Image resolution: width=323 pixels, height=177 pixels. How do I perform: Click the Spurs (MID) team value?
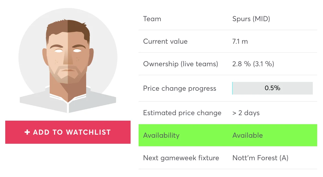tap(251, 19)
